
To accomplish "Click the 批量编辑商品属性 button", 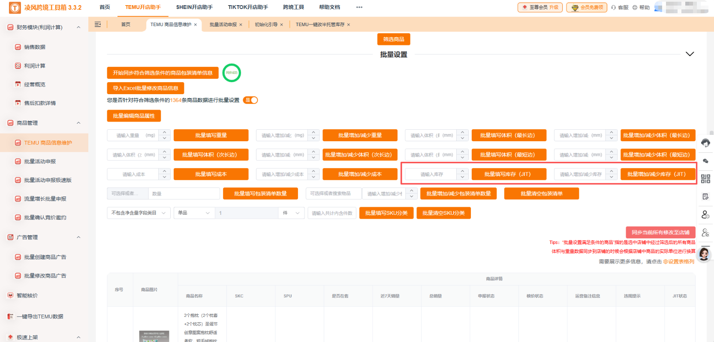I will [x=134, y=116].
